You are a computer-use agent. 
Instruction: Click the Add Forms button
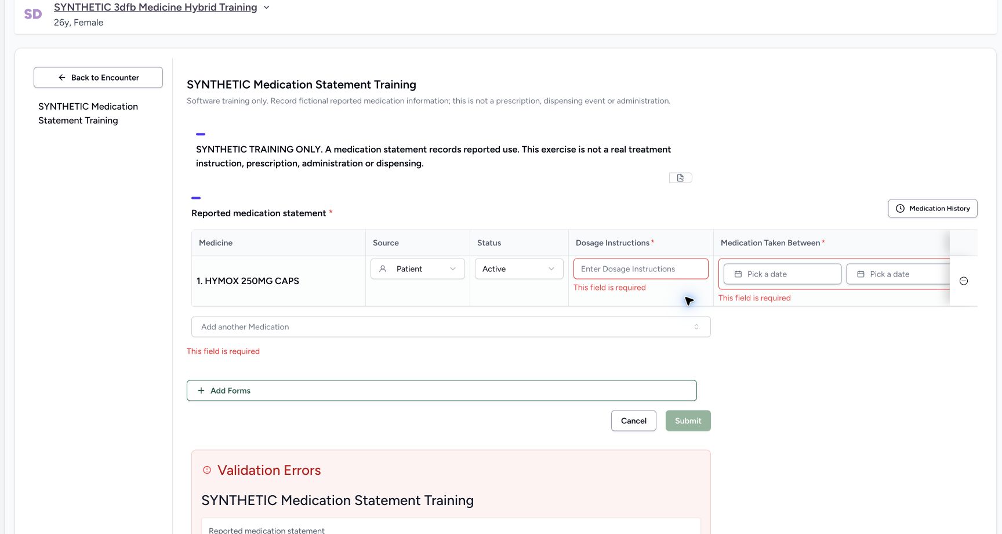click(441, 391)
